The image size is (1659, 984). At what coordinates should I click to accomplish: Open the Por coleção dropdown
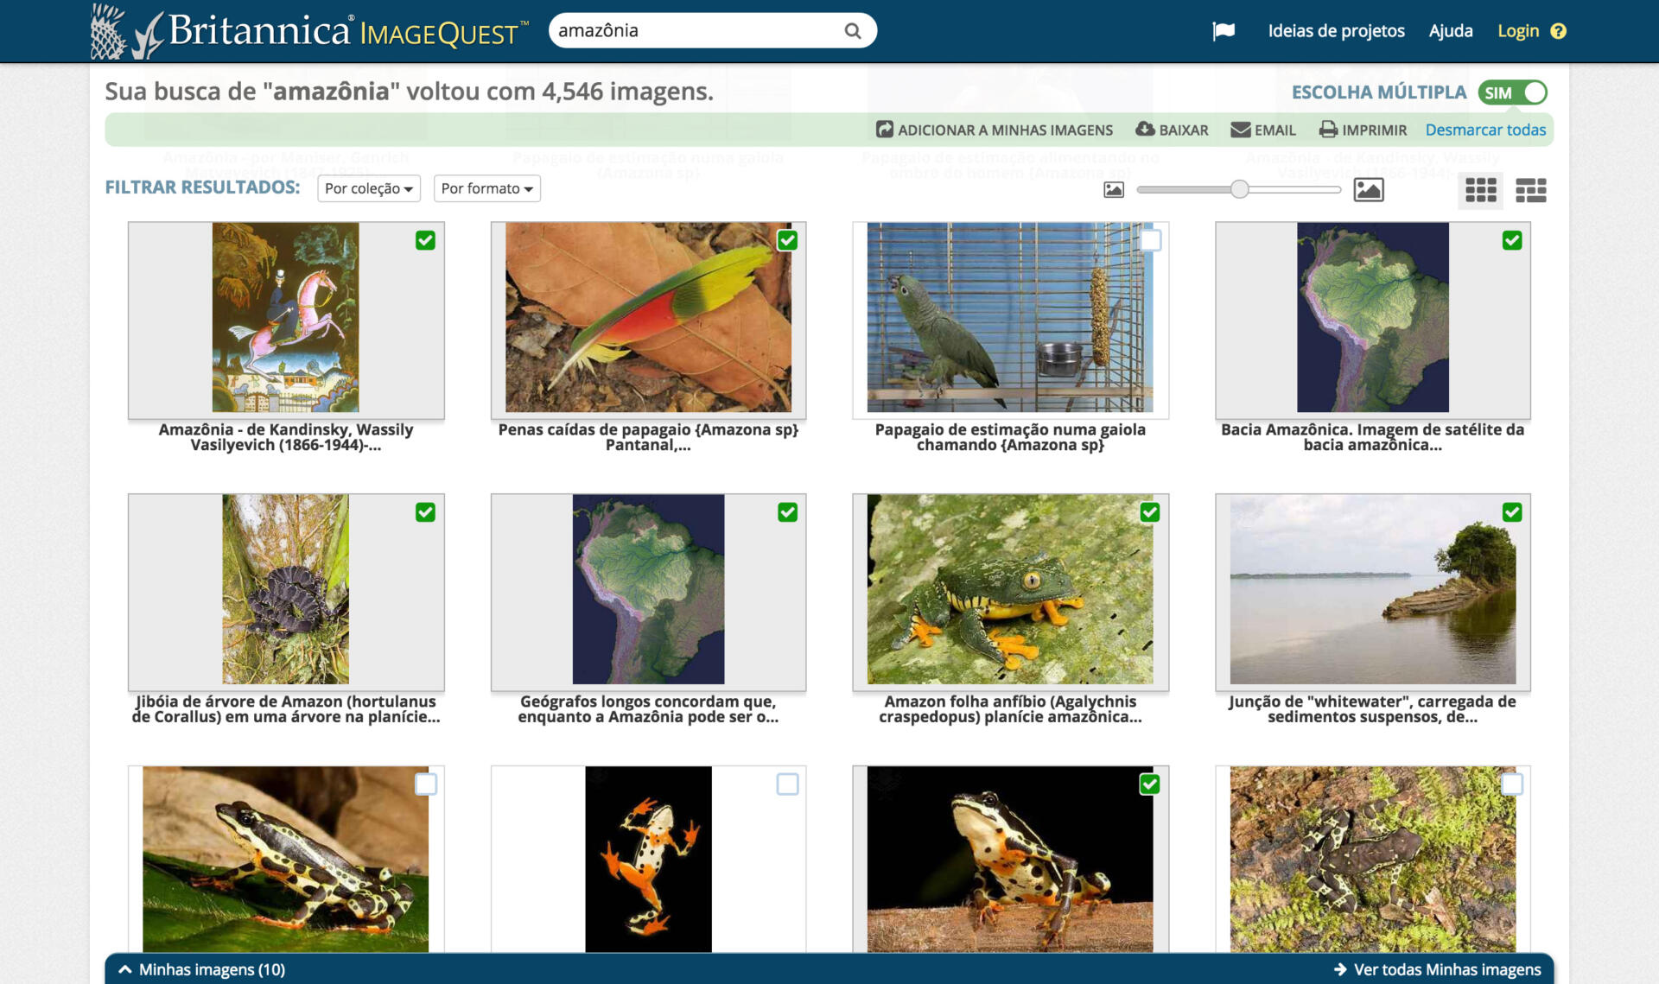coord(367,188)
